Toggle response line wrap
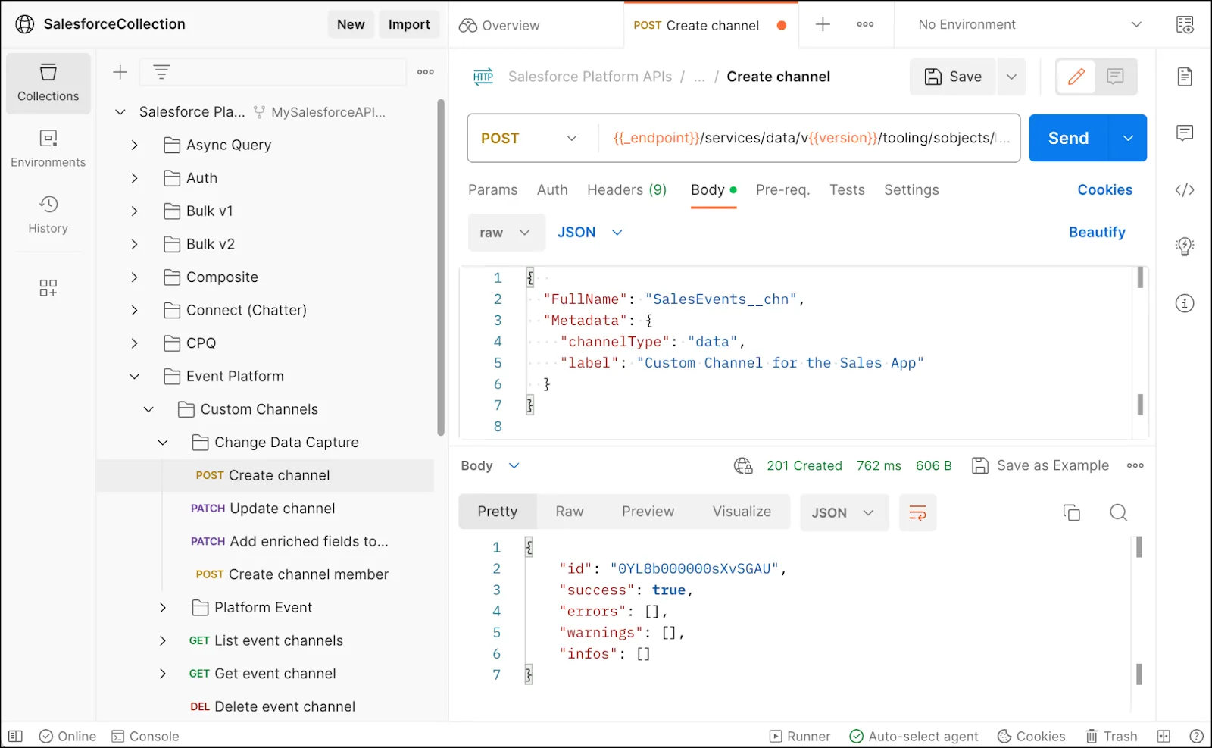The image size is (1212, 748). [917, 512]
